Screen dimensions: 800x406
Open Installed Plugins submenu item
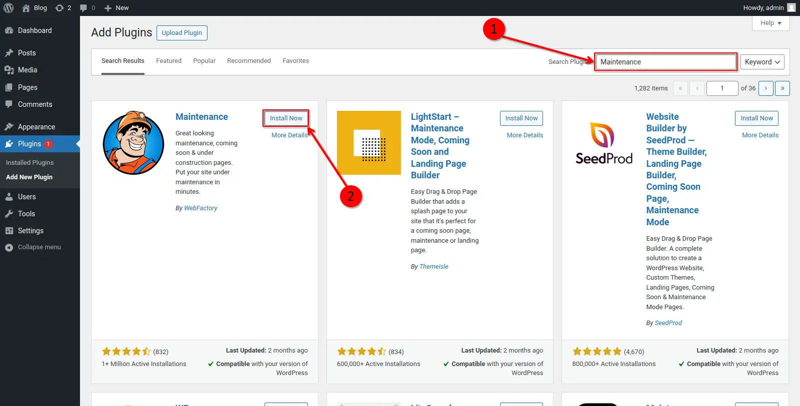point(30,163)
